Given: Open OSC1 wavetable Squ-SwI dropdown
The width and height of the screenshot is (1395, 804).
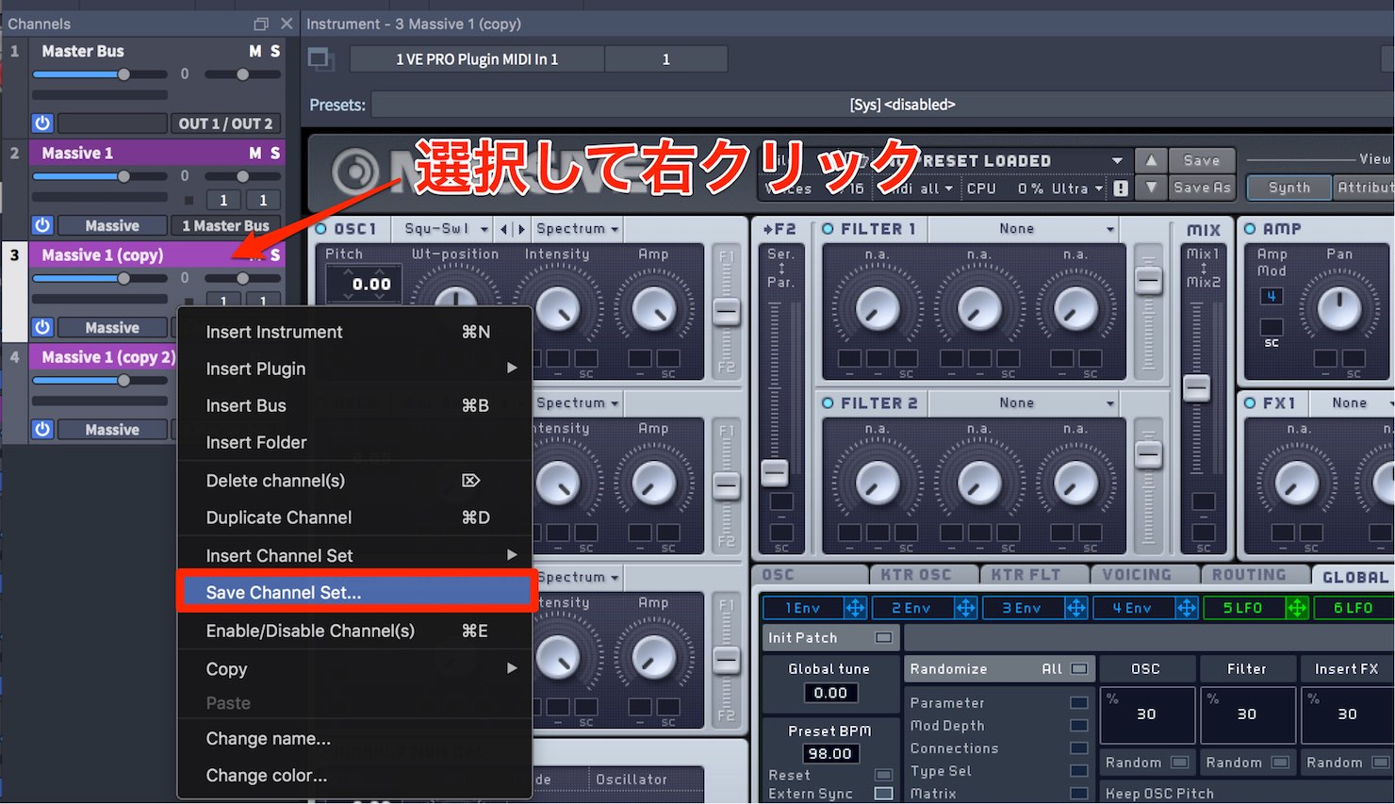Looking at the screenshot, I should tap(444, 228).
